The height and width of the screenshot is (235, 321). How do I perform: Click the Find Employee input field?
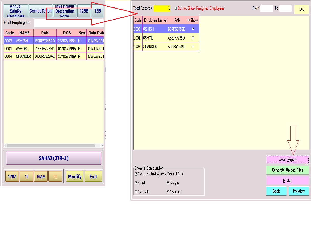pos(69,23)
